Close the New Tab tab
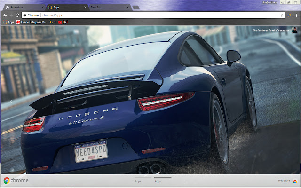The image size is (301, 188). pyautogui.click(x=128, y=8)
